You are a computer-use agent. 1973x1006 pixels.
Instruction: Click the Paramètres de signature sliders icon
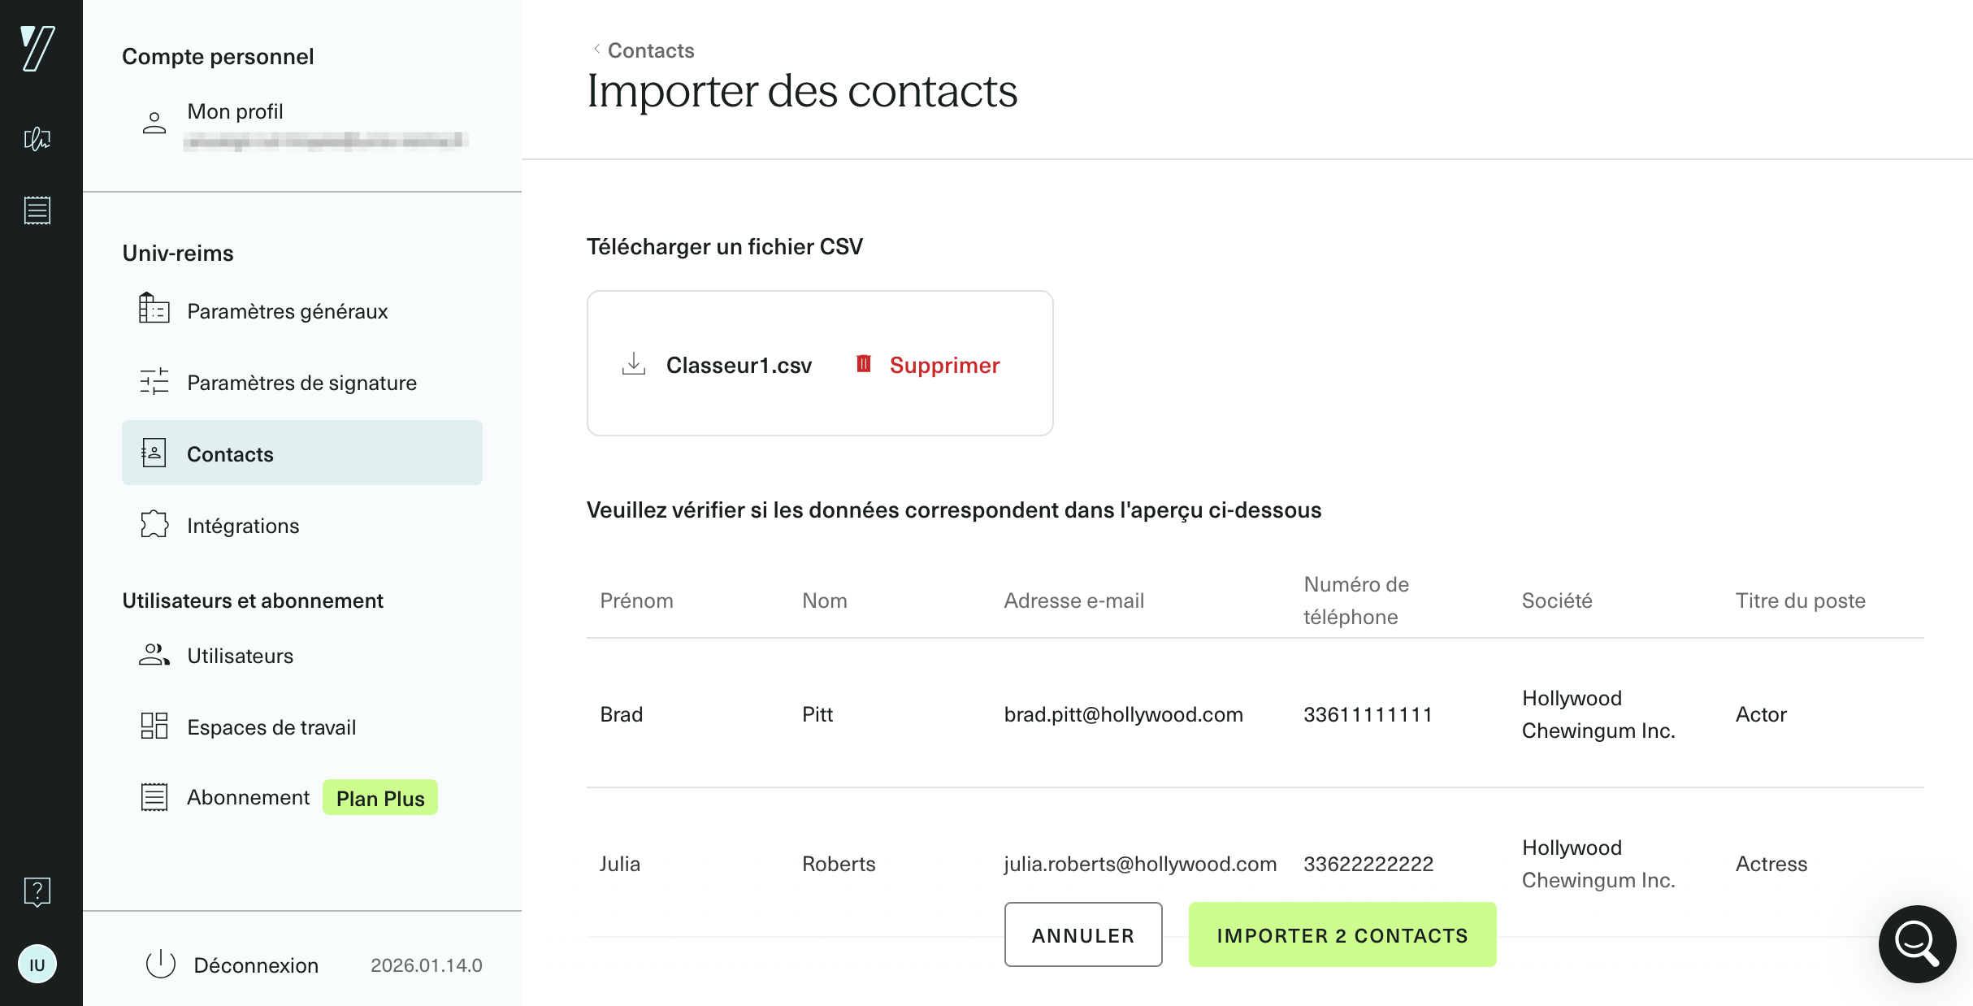(154, 382)
